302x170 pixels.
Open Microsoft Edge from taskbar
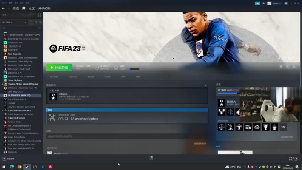[12, 167]
